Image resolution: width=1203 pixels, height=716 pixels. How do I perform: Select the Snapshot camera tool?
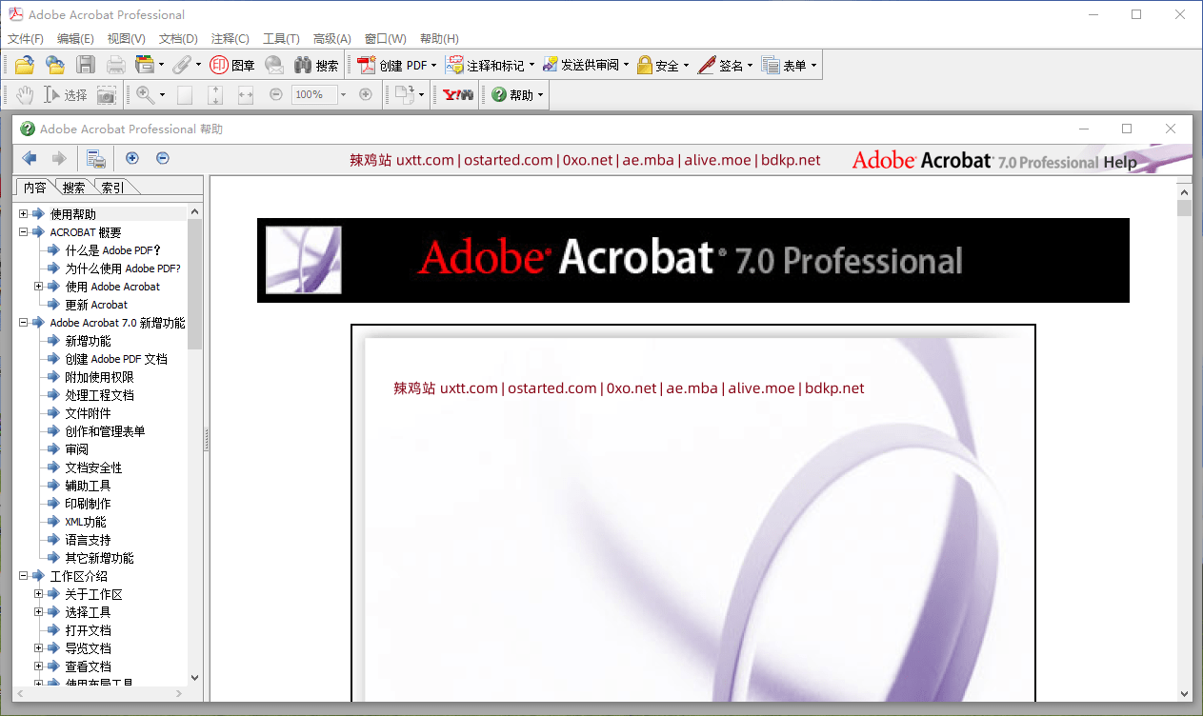(x=107, y=94)
